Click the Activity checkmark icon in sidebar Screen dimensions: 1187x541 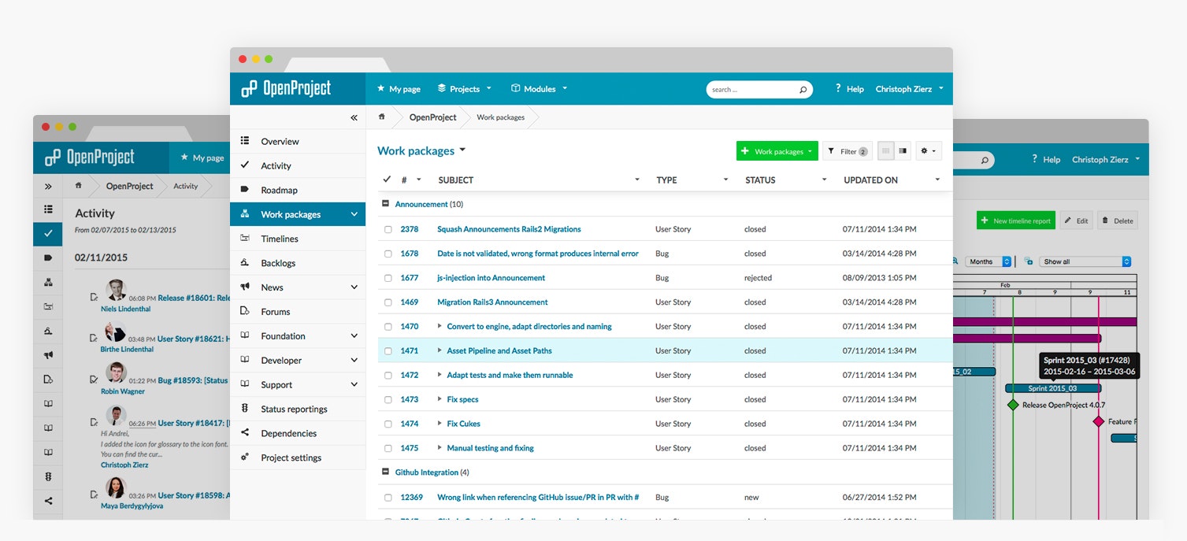point(245,165)
